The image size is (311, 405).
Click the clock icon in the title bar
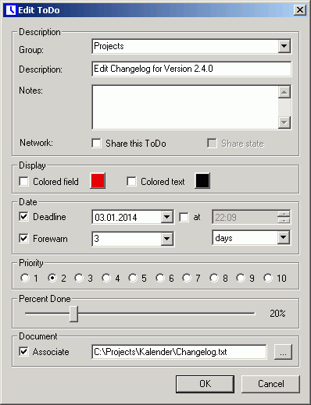11,10
